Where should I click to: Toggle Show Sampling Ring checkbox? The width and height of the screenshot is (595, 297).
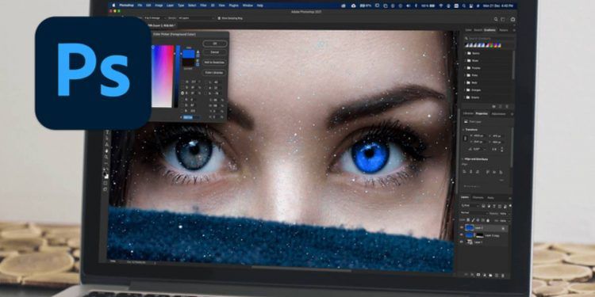(x=219, y=18)
